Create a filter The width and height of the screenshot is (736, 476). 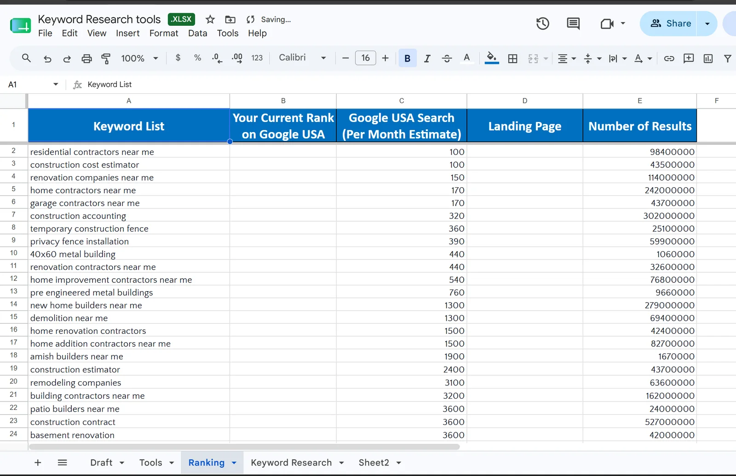(x=727, y=58)
